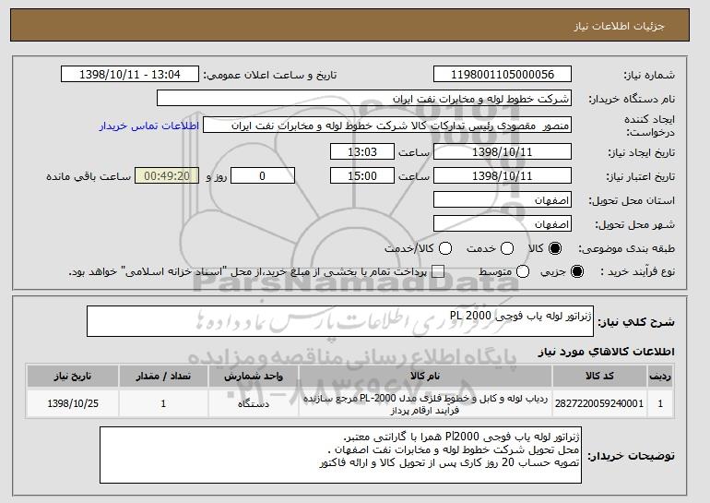Click the استان محل تحویل field

[x=503, y=200]
